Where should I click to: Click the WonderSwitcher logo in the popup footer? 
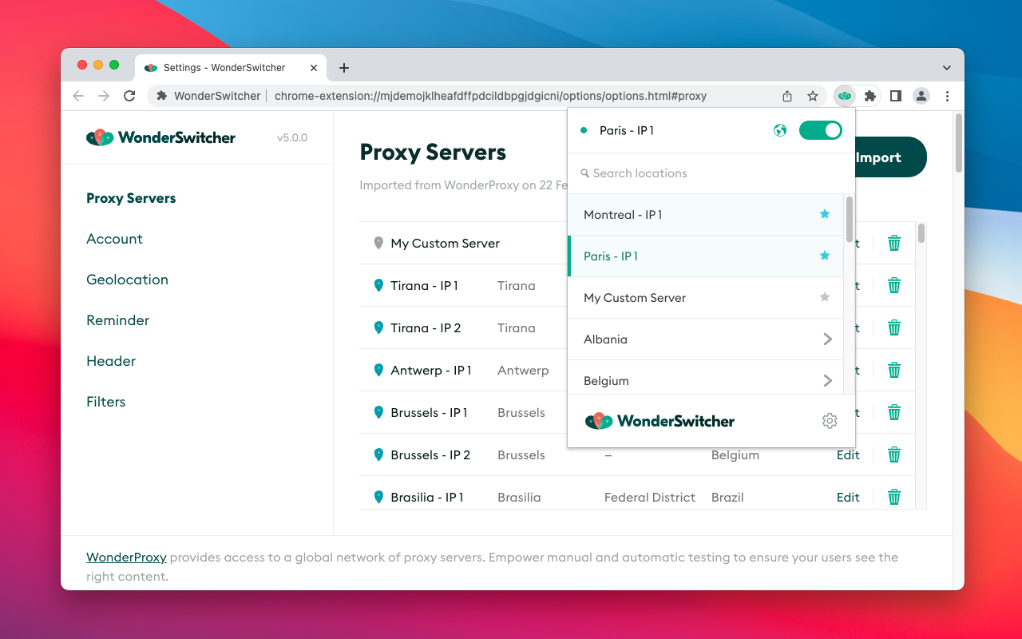(x=660, y=421)
